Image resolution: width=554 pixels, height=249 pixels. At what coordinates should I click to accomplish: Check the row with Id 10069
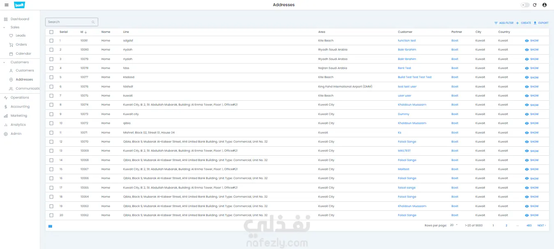51,151
